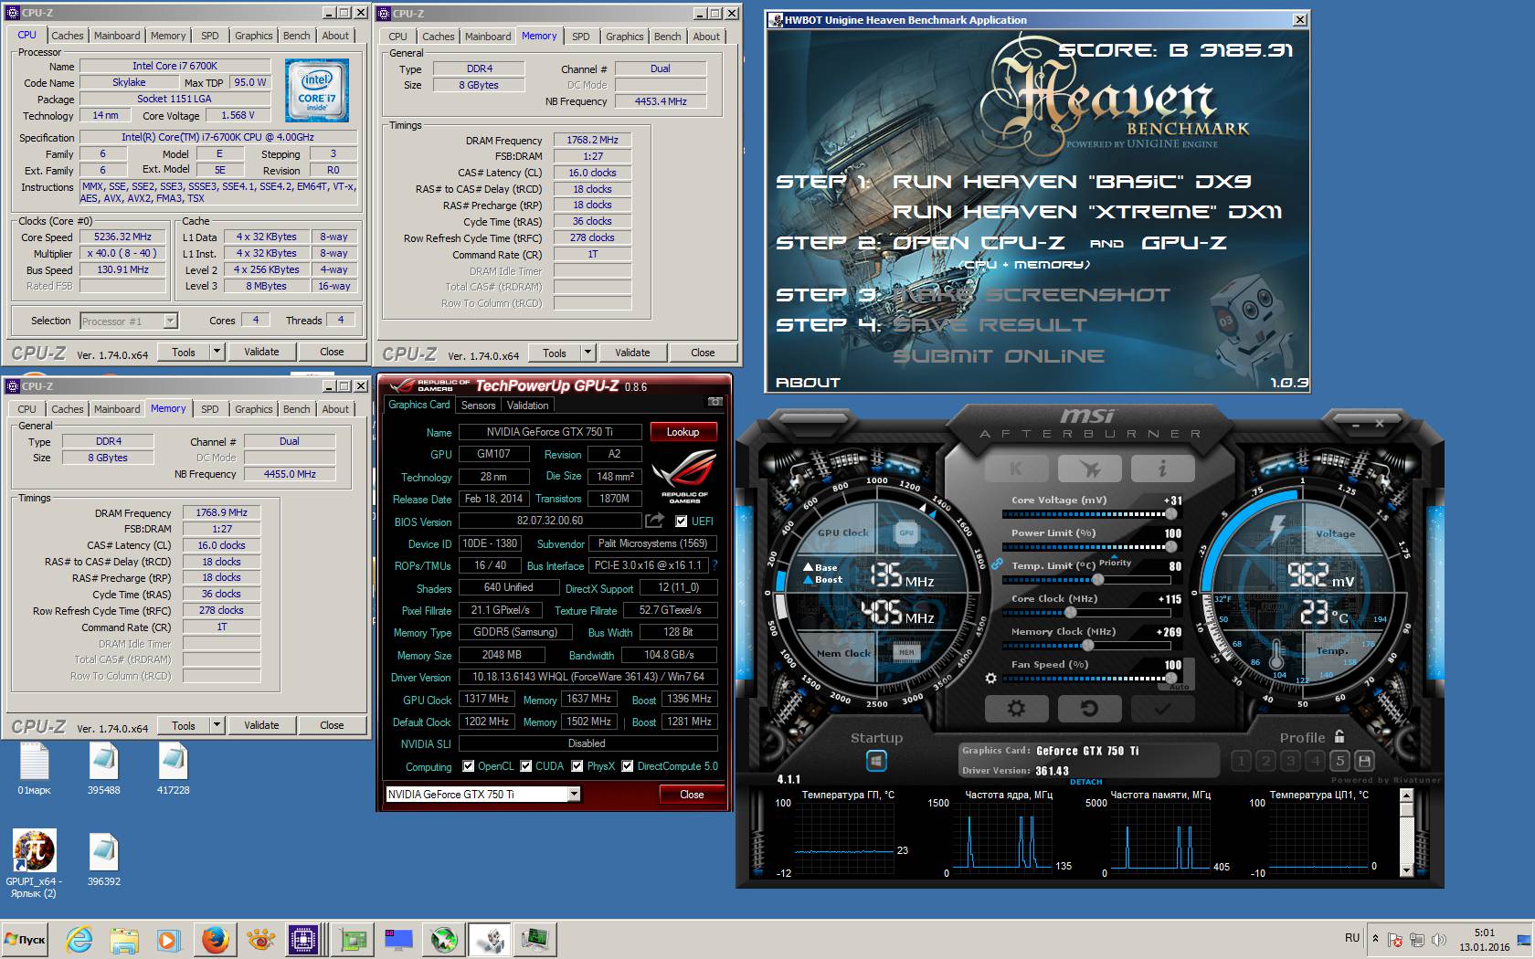Open Tools dropdown arrow in top-left CPU-Z
Screen dimensions: 1535x959
(217, 352)
